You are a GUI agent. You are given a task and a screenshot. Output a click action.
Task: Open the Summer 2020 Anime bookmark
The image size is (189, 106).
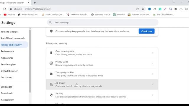[139, 14]
